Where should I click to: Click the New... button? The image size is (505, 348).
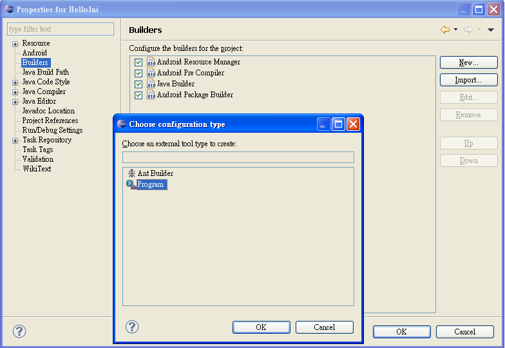[469, 63]
